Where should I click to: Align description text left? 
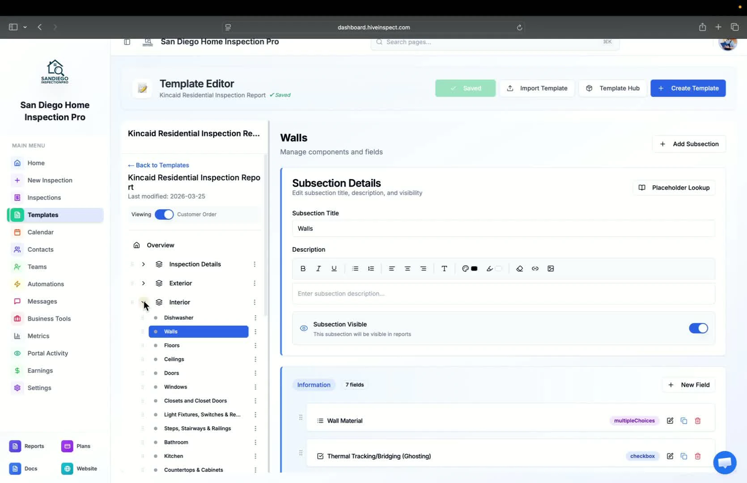click(x=392, y=269)
